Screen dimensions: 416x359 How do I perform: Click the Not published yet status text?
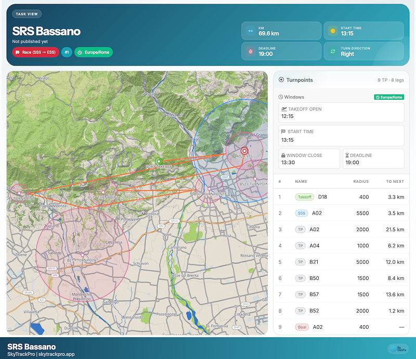pos(30,42)
